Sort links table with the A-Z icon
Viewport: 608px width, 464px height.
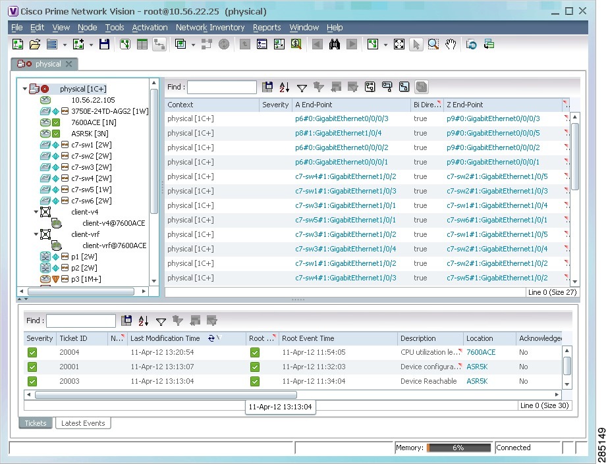tap(284, 87)
